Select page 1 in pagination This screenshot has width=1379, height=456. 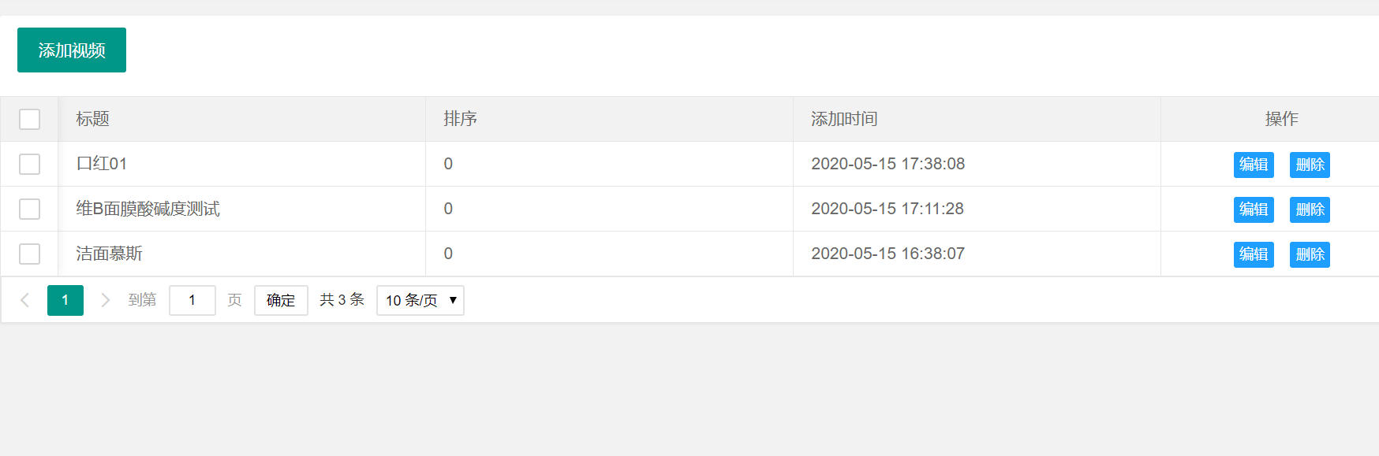(65, 300)
